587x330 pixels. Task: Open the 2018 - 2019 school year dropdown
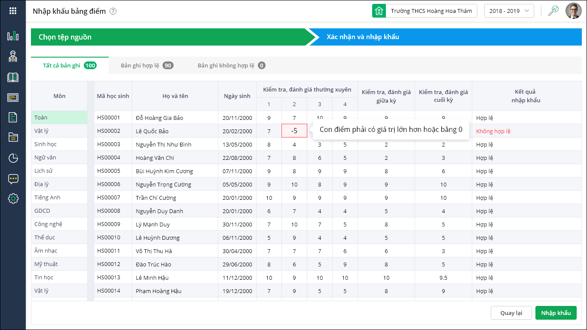click(x=509, y=11)
